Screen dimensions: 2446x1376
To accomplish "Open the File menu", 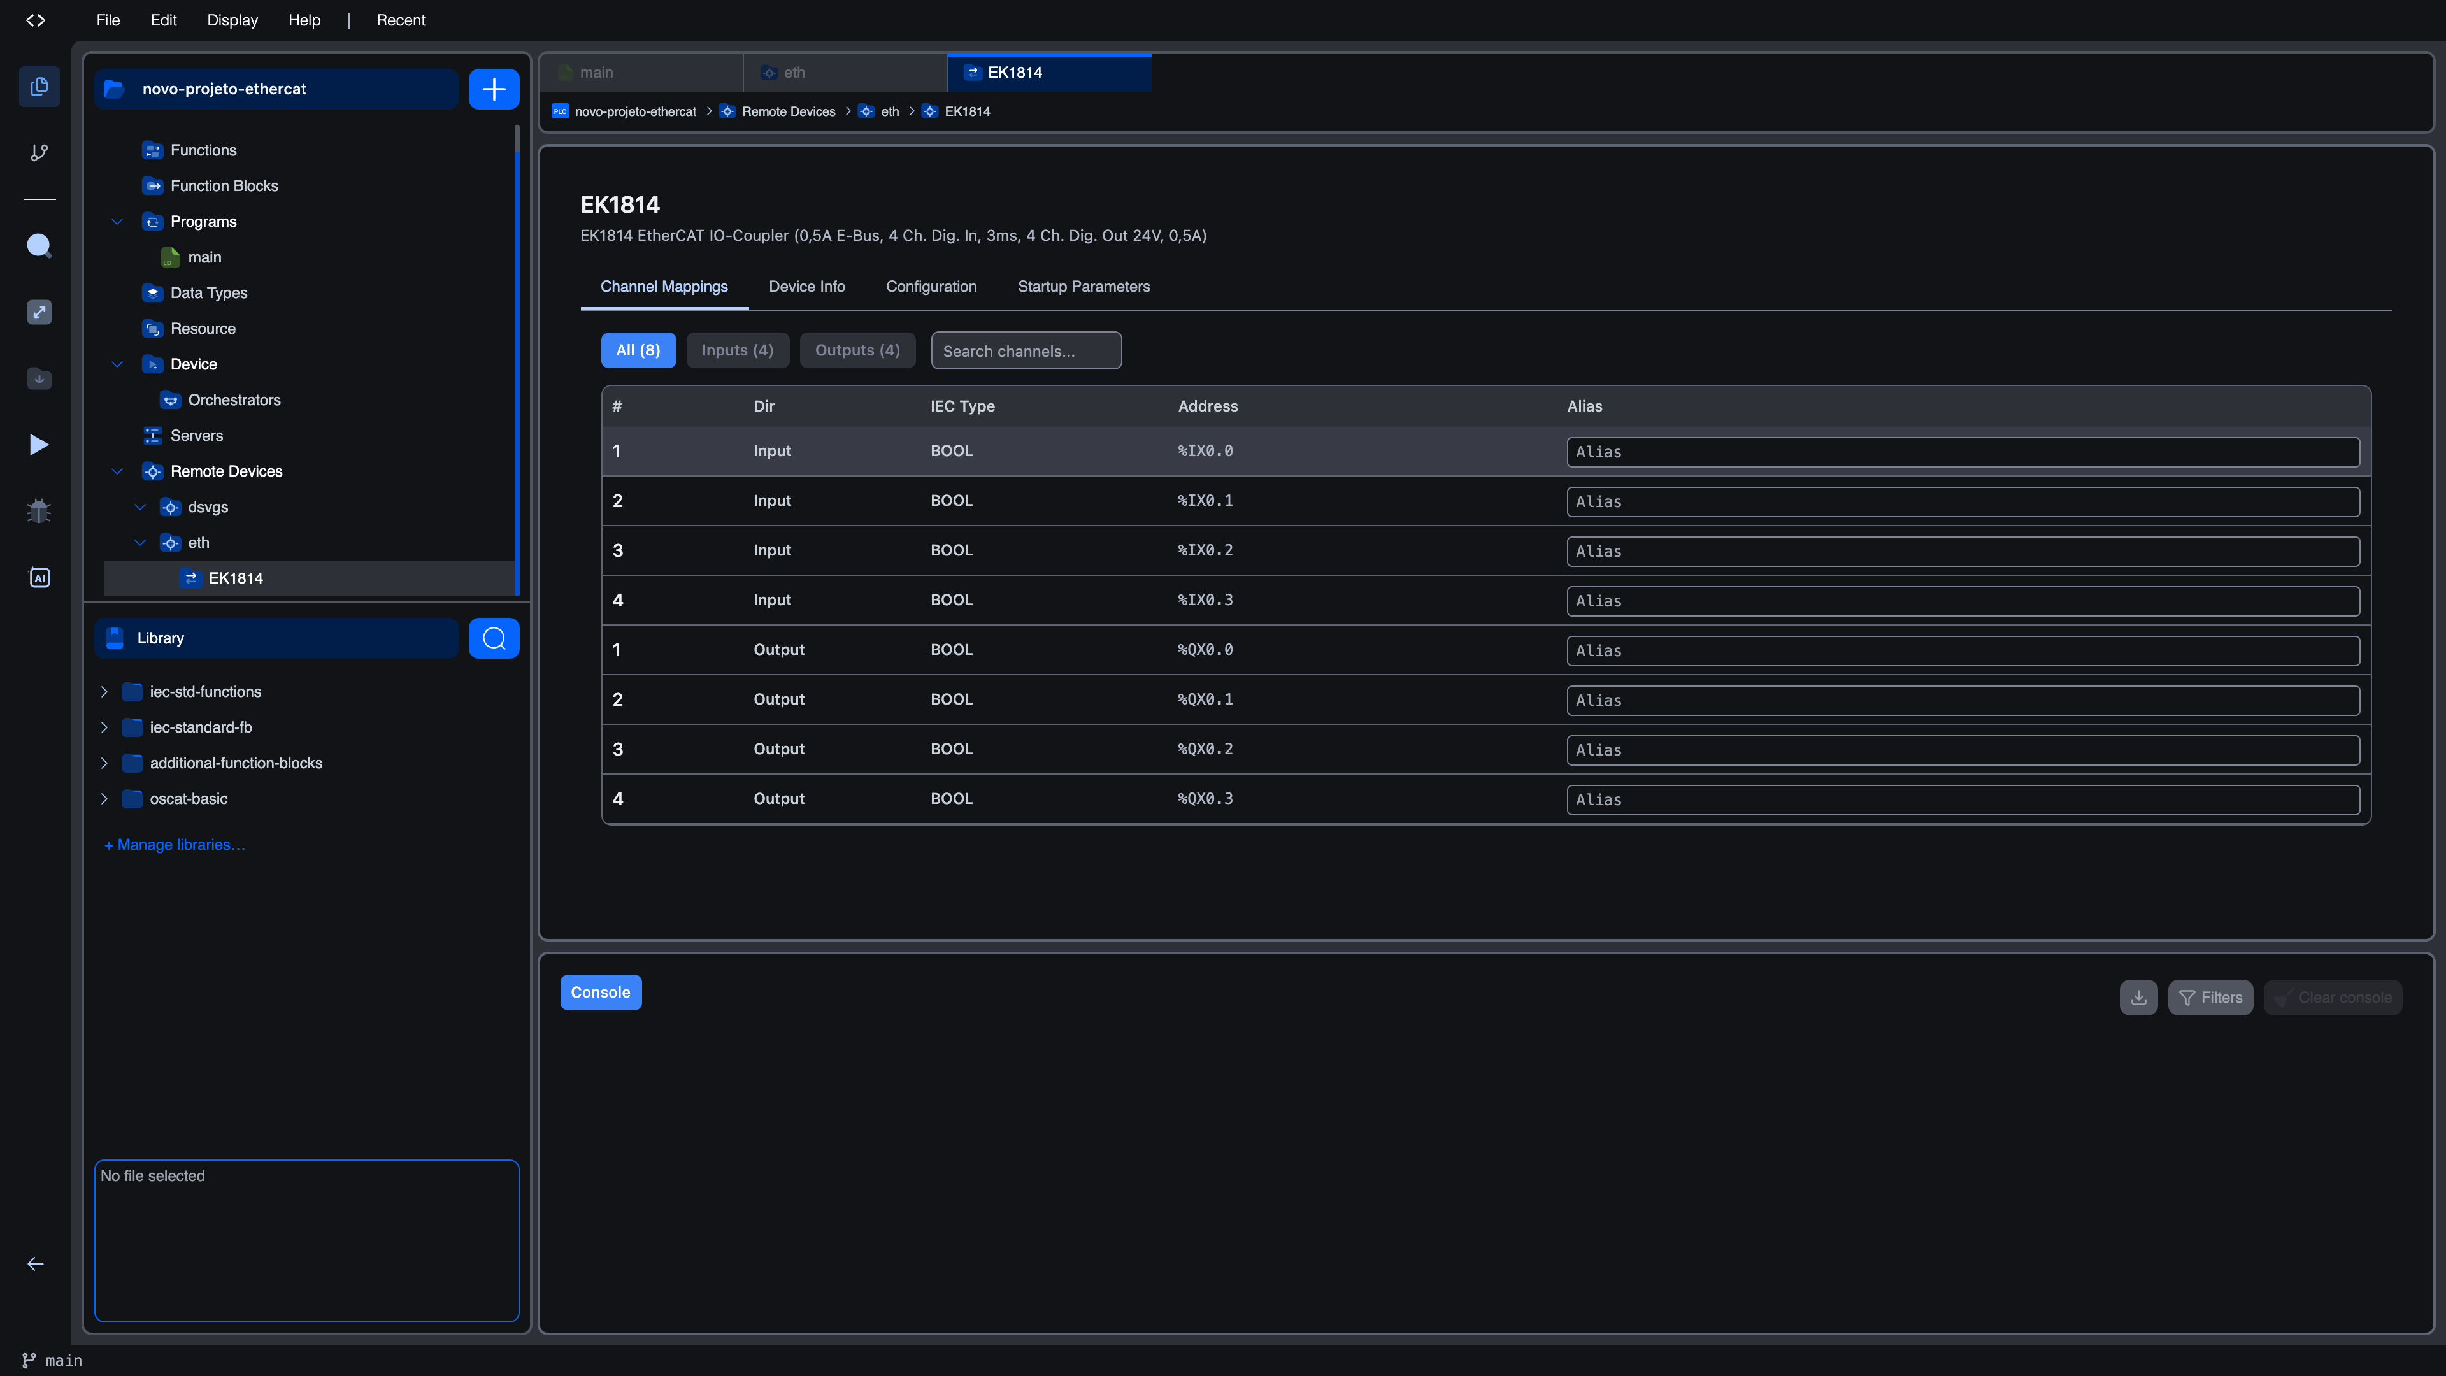I will coord(108,20).
